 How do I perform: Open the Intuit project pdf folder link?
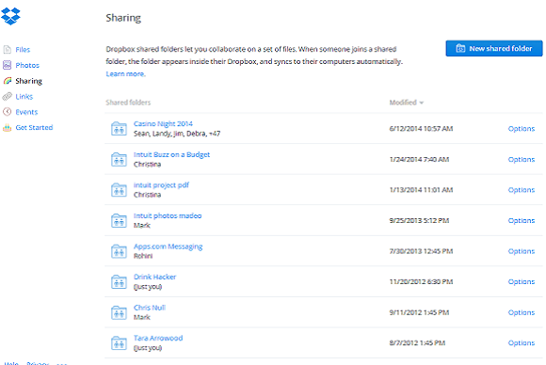coord(161,185)
